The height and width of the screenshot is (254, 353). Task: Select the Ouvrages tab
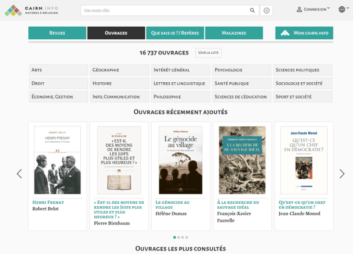116,33
